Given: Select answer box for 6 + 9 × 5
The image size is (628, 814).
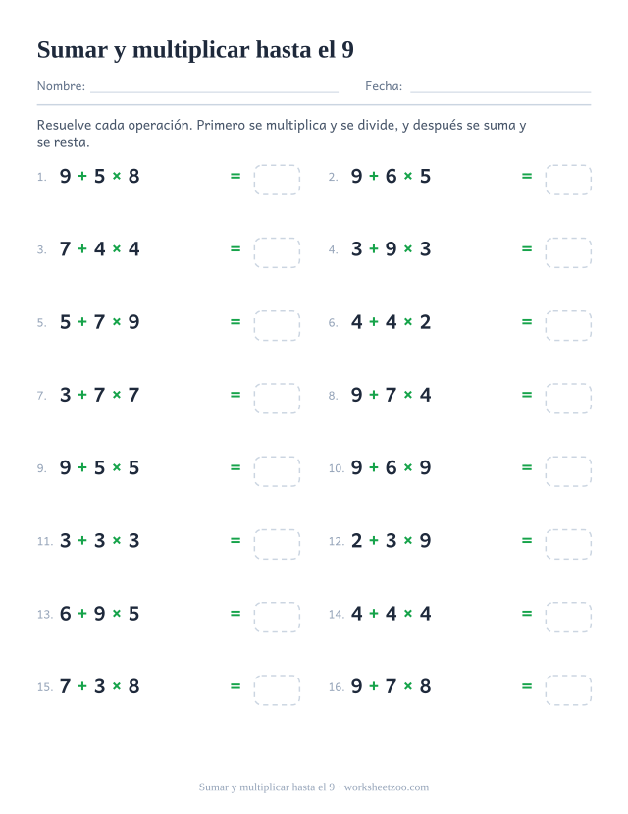Looking at the screenshot, I should [x=277, y=618].
